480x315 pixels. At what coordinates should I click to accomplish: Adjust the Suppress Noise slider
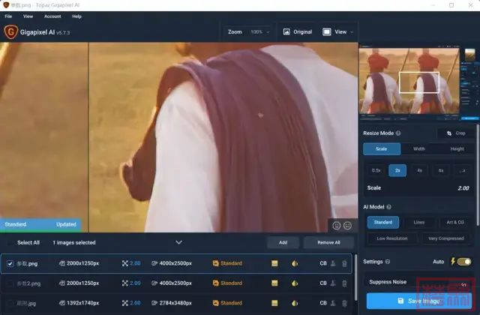(x=418, y=282)
